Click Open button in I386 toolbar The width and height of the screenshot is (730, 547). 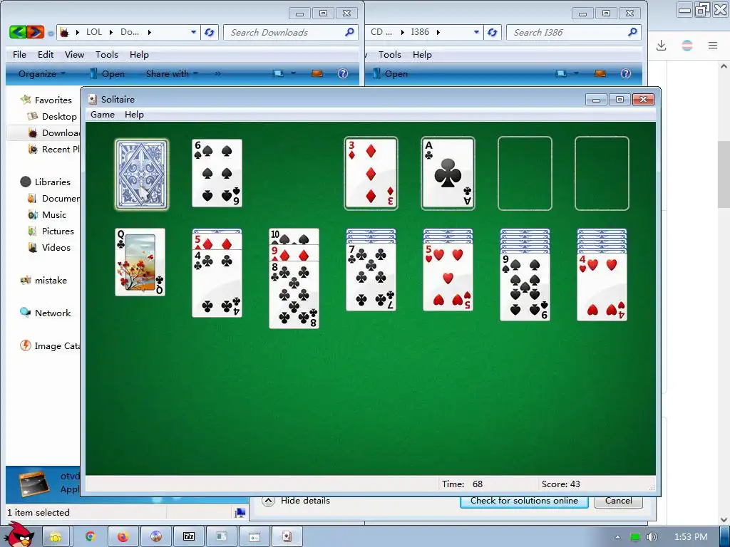tap(390, 73)
